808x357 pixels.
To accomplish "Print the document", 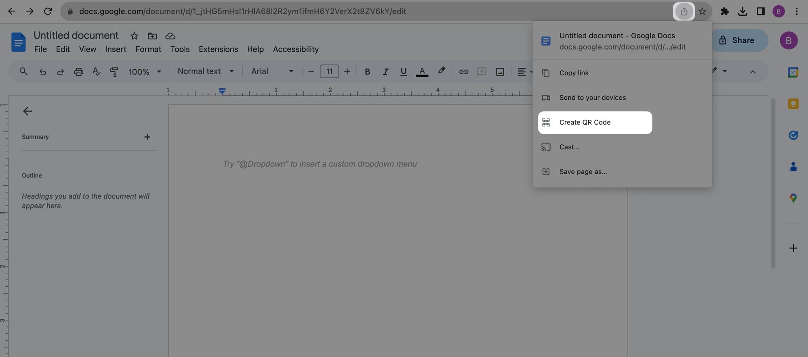I will pos(79,72).
